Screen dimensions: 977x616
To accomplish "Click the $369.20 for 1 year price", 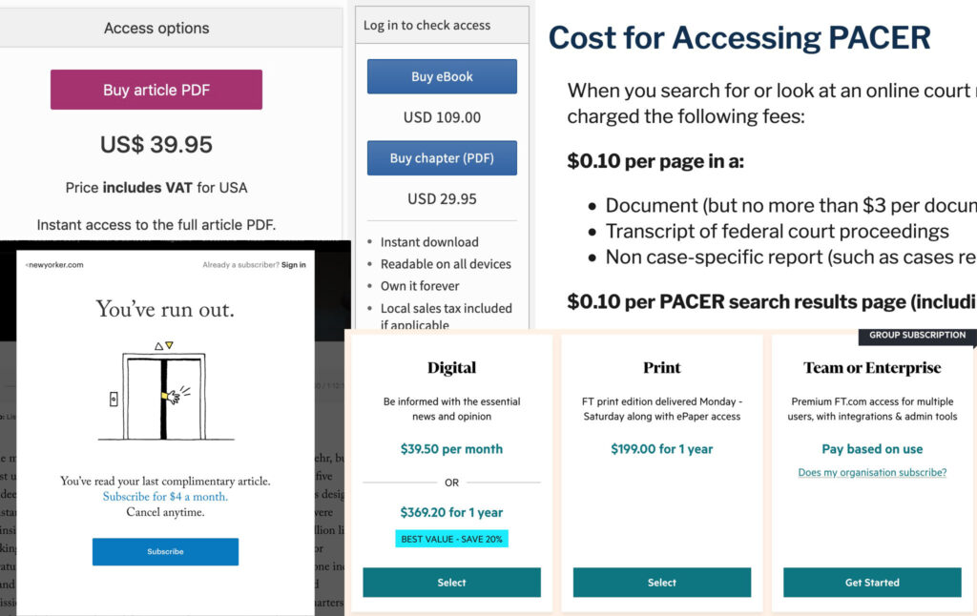I will pyautogui.click(x=451, y=512).
